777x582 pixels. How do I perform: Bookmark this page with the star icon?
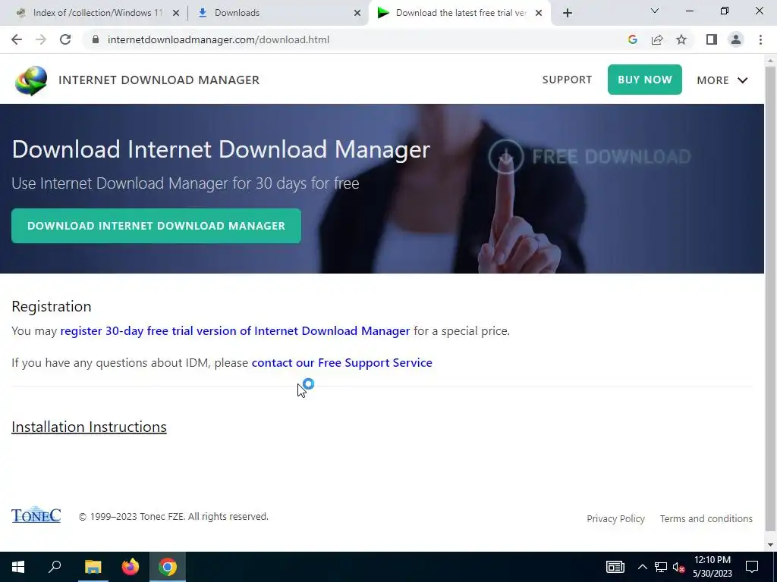tap(681, 39)
